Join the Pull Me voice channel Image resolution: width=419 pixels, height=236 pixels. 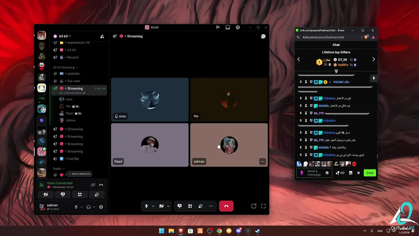click(80, 159)
